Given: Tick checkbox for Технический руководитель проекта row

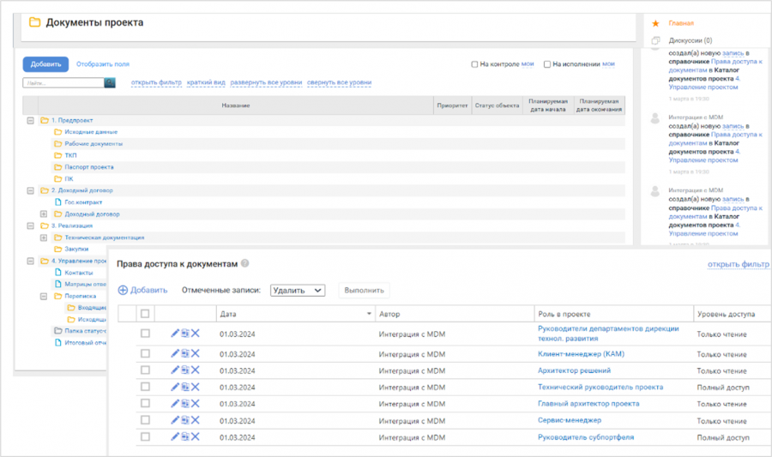Looking at the screenshot, I should click(145, 387).
